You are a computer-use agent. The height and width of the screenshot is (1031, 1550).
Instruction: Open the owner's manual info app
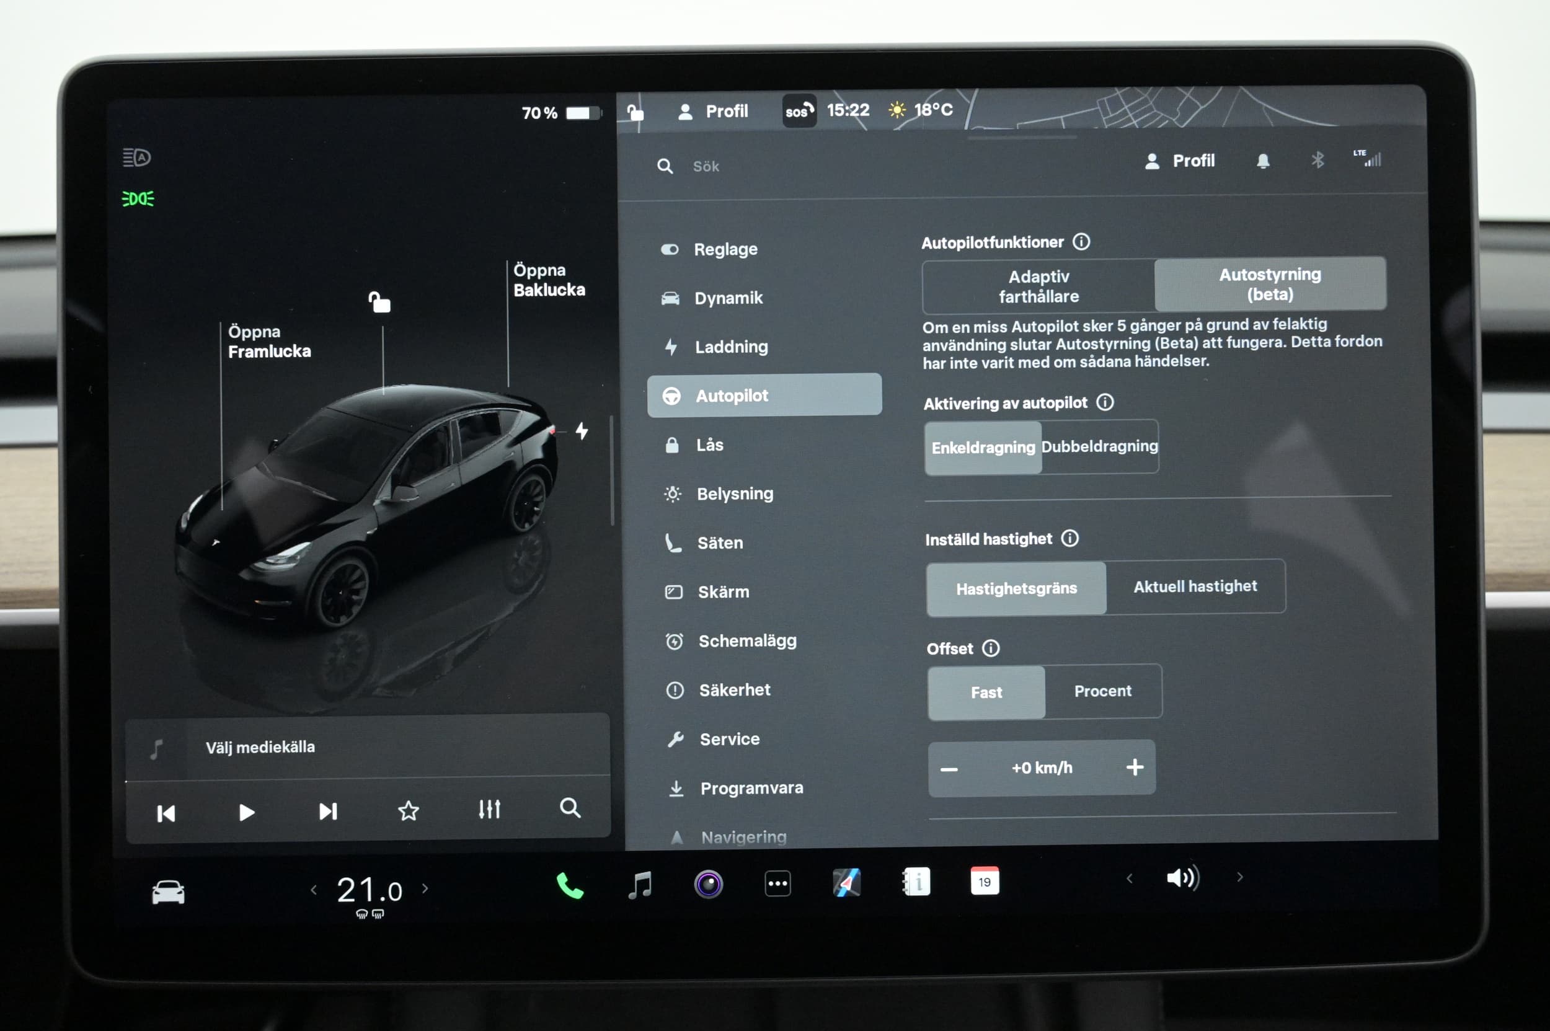[x=916, y=882]
